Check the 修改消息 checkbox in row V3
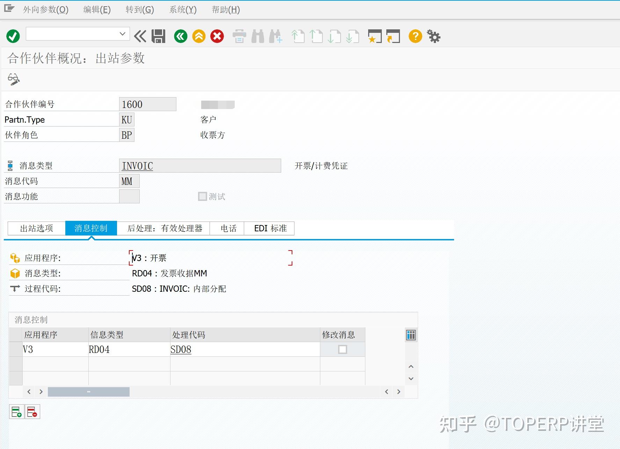Screen dimensions: 620x449 [343, 349]
